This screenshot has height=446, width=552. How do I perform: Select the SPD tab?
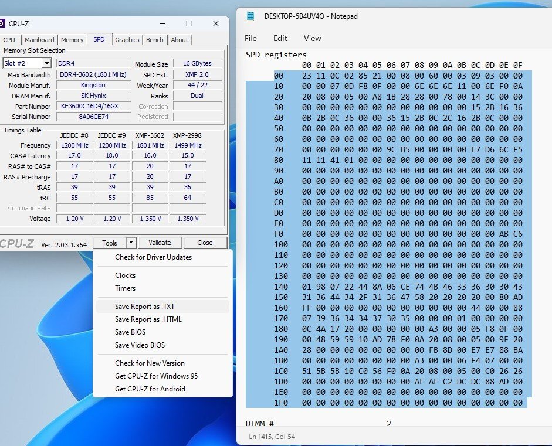click(99, 39)
